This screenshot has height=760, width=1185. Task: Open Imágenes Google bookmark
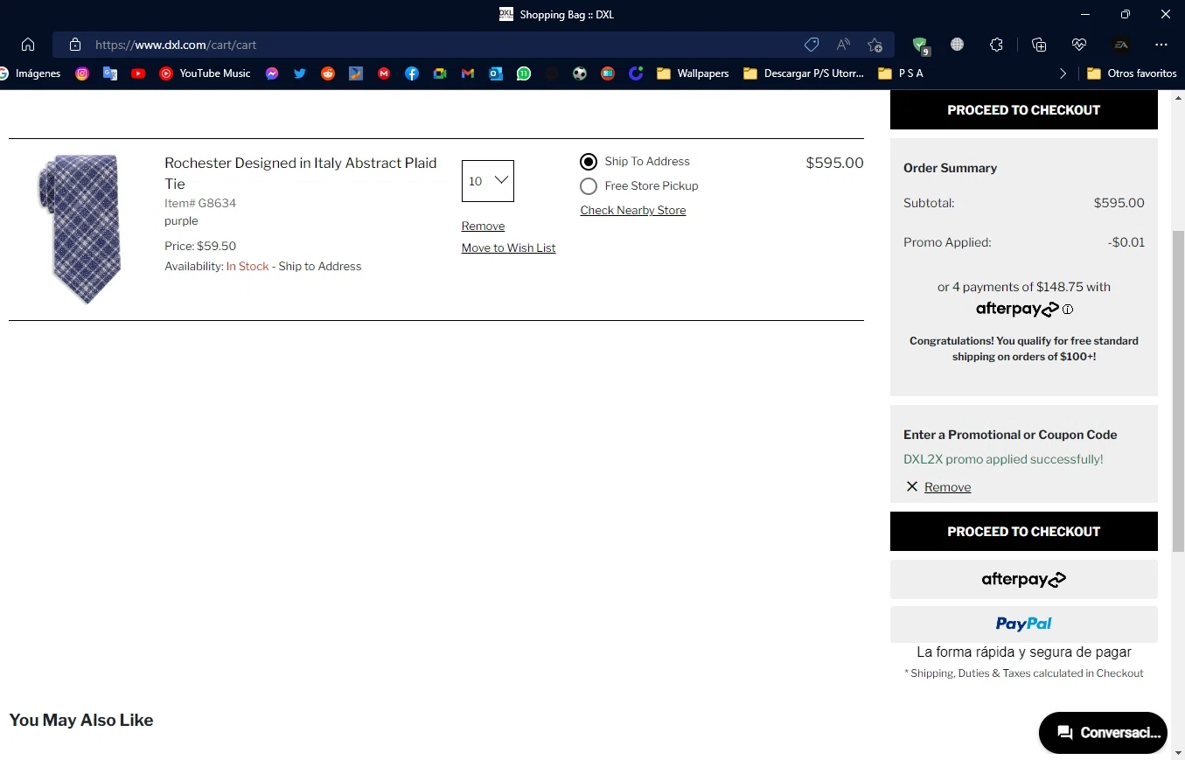tap(31, 73)
